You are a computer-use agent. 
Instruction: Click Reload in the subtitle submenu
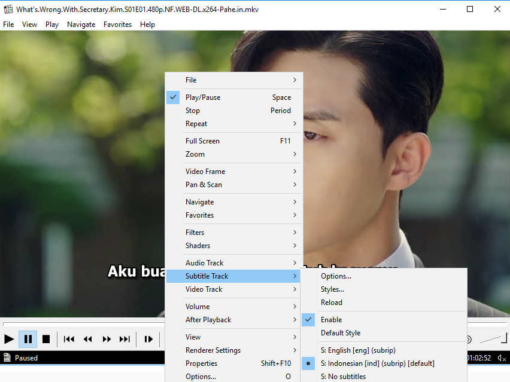pos(384,302)
